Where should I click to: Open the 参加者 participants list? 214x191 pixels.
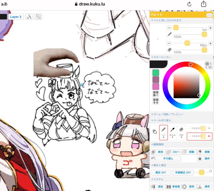point(173,187)
